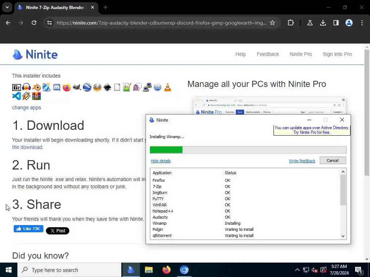The width and height of the screenshot is (370, 277).
Task: Click the Discord app icon
Action: [57, 87]
